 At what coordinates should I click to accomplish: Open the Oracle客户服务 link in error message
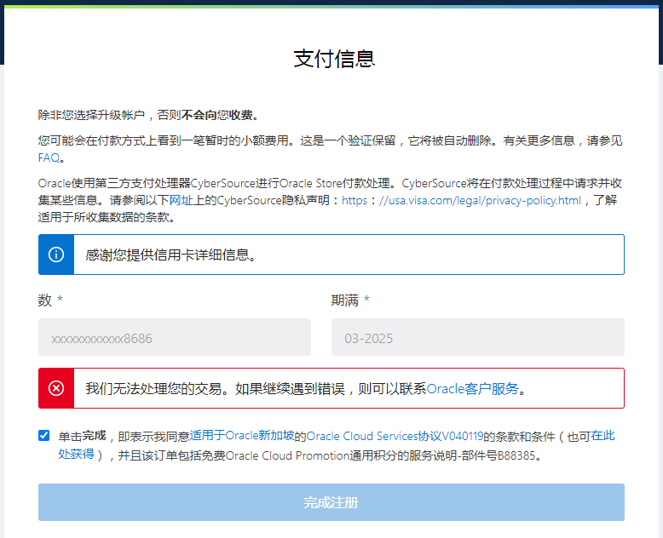(473, 388)
